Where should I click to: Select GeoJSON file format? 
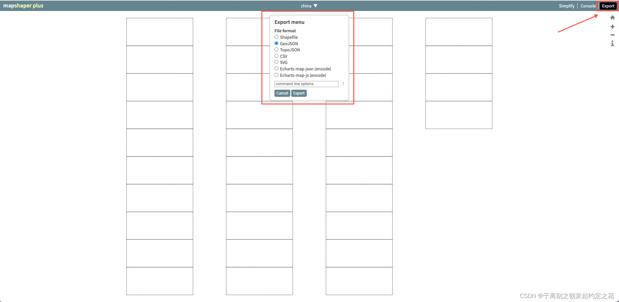coord(276,44)
